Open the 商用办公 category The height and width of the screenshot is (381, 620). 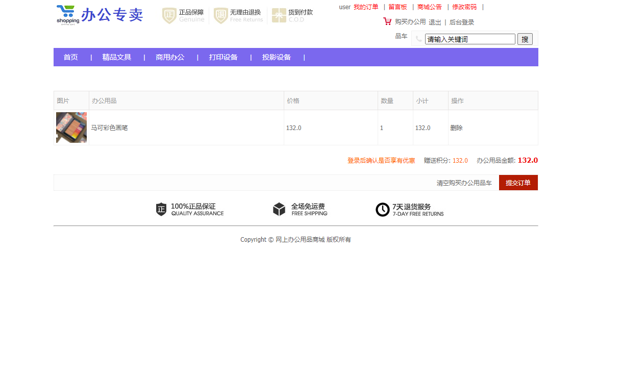coord(170,57)
